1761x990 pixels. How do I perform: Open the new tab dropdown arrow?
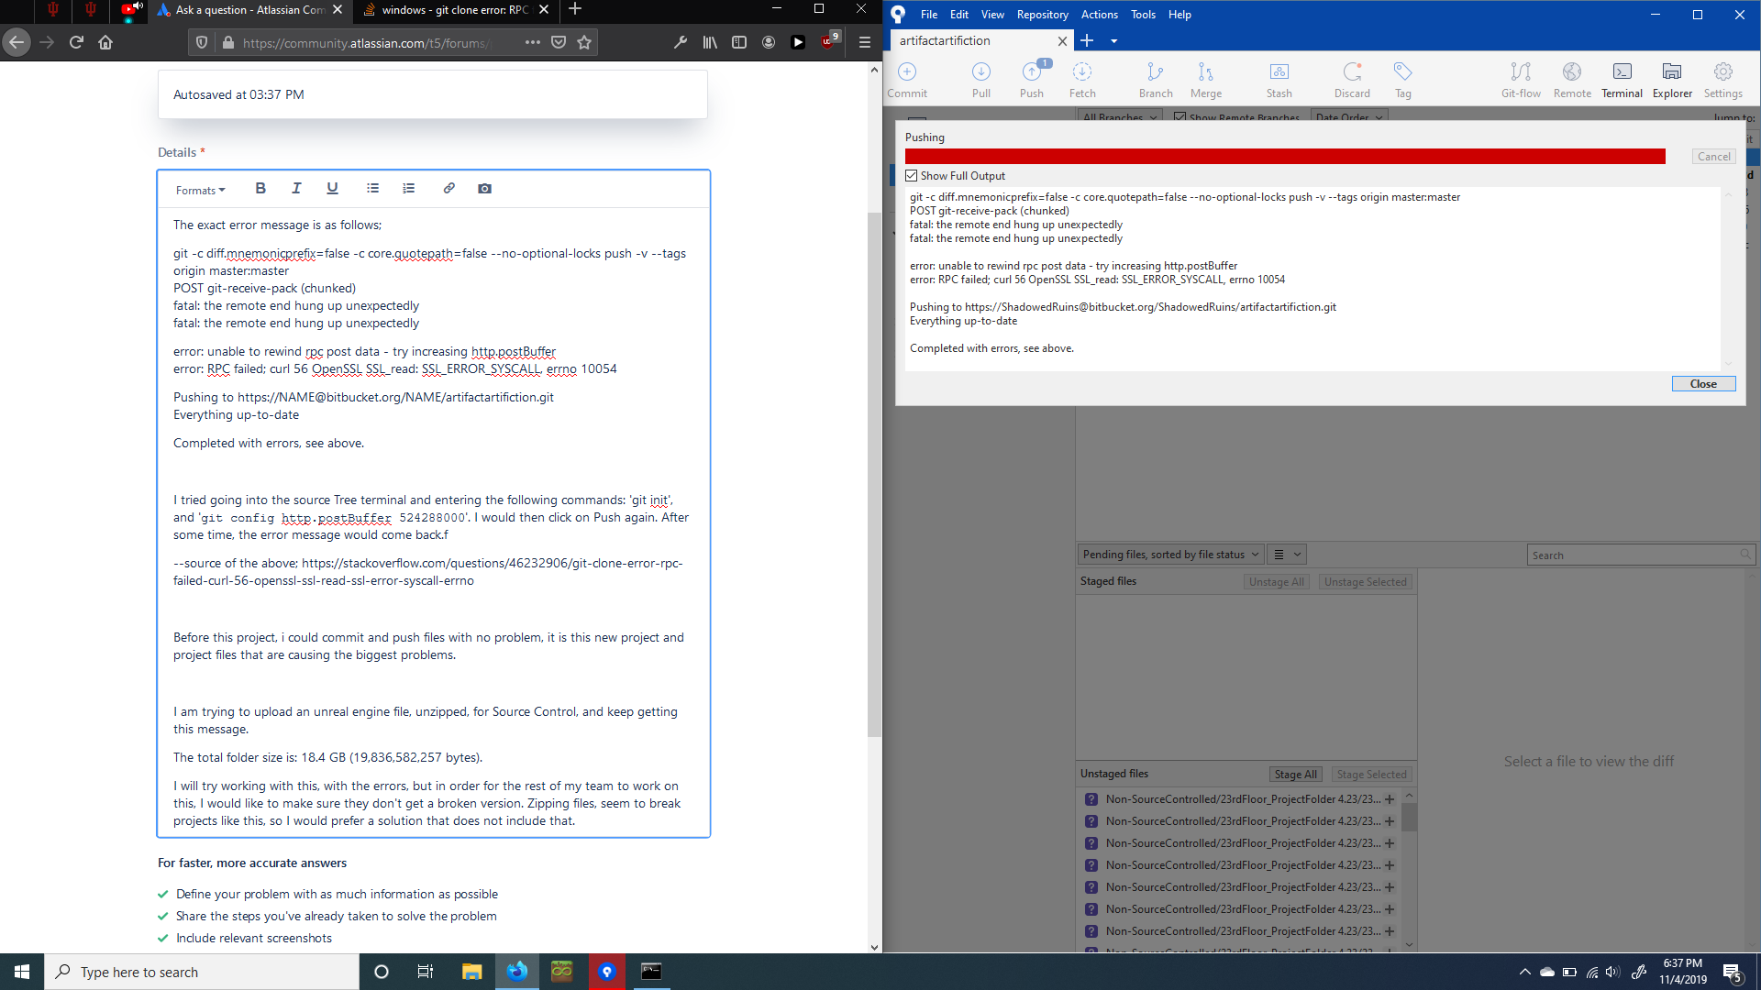point(1114,40)
